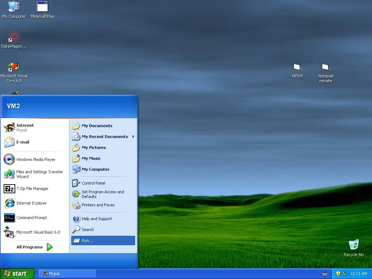Screen dimensions: 372x279
Task: Click the Run... menu item
Action: [103, 240]
